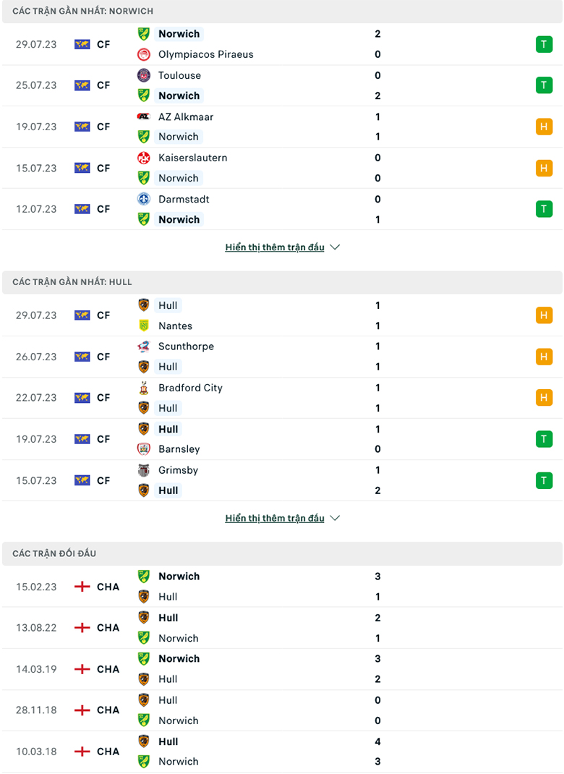Screen dimensions: 564x774
Task: Click the AZ Alkmaar logo icon
Action: (143, 116)
